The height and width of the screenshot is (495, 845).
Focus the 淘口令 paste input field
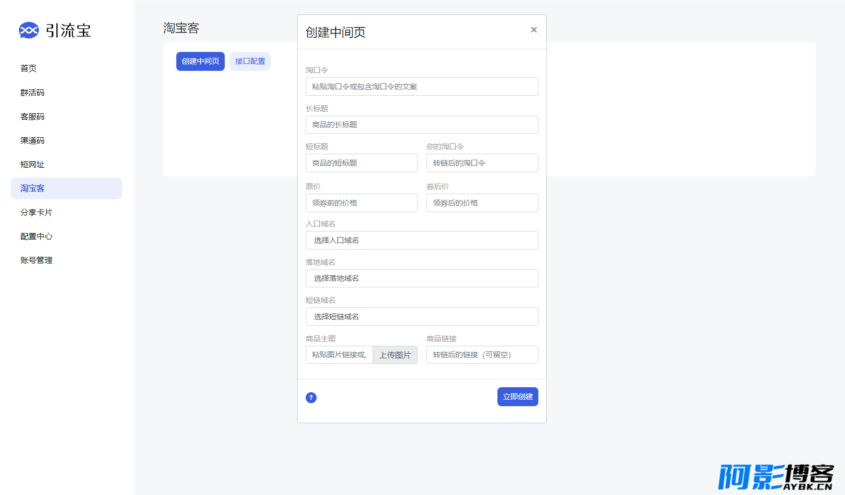coord(422,87)
